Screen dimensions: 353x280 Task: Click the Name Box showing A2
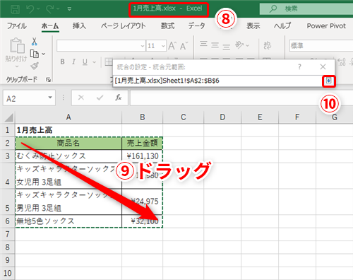(25, 98)
